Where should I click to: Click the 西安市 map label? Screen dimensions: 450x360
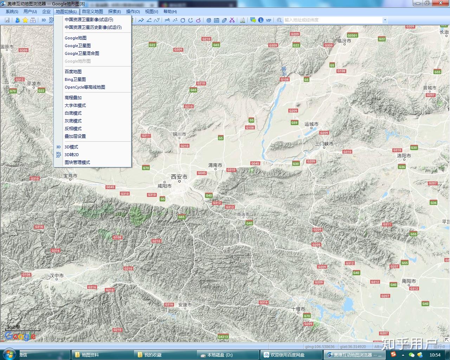(179, 177)
